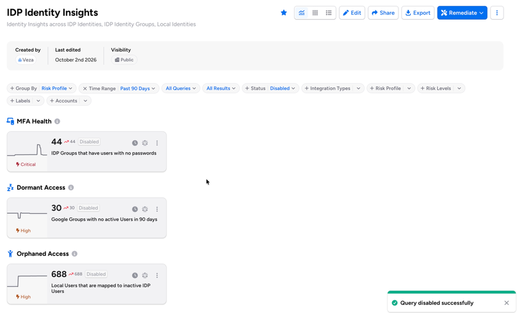
Task: Click the 'IDP Identity Insights' page title
Action: [x=52, y=12]
